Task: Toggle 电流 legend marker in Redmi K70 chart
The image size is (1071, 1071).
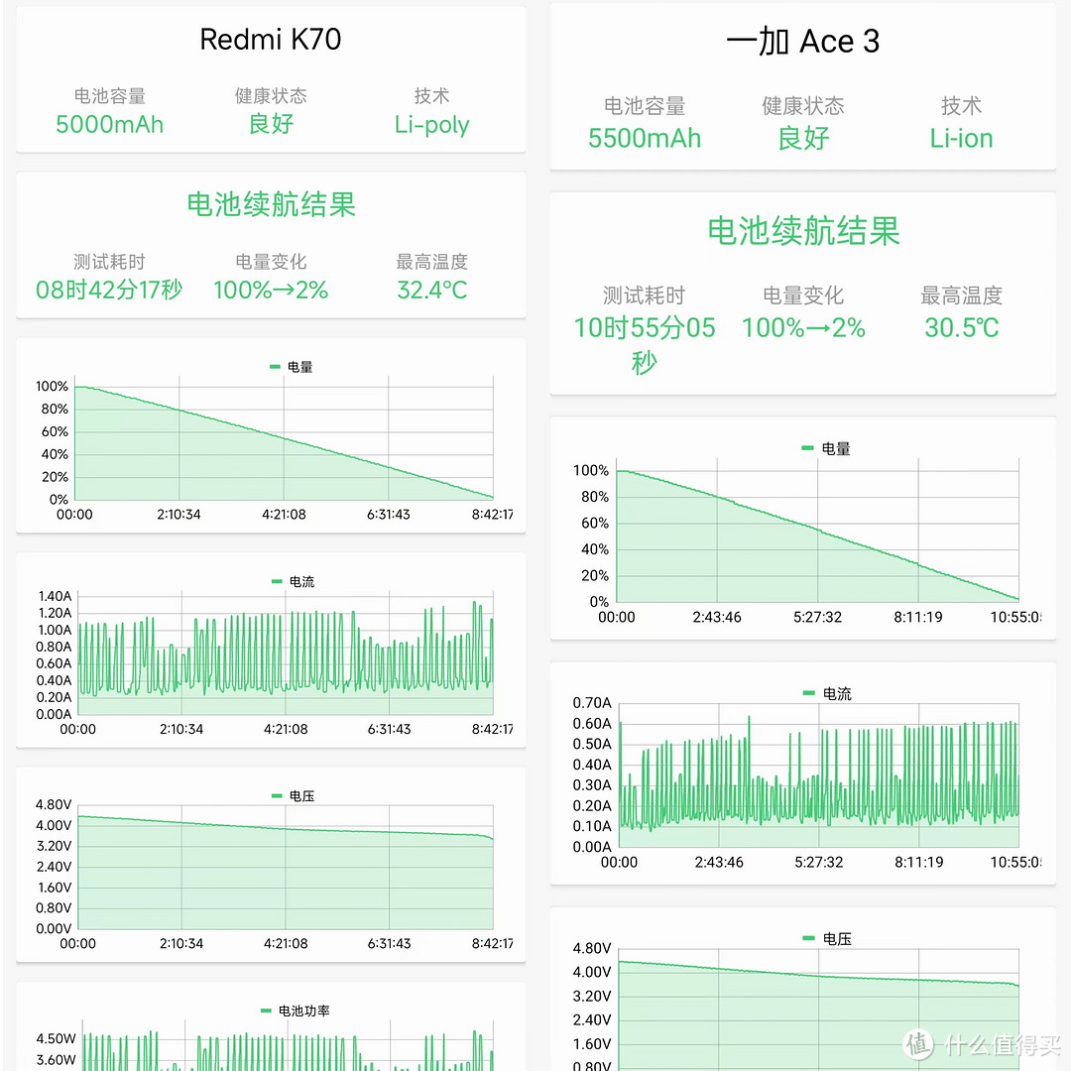Action: click(x=277, y=581)
